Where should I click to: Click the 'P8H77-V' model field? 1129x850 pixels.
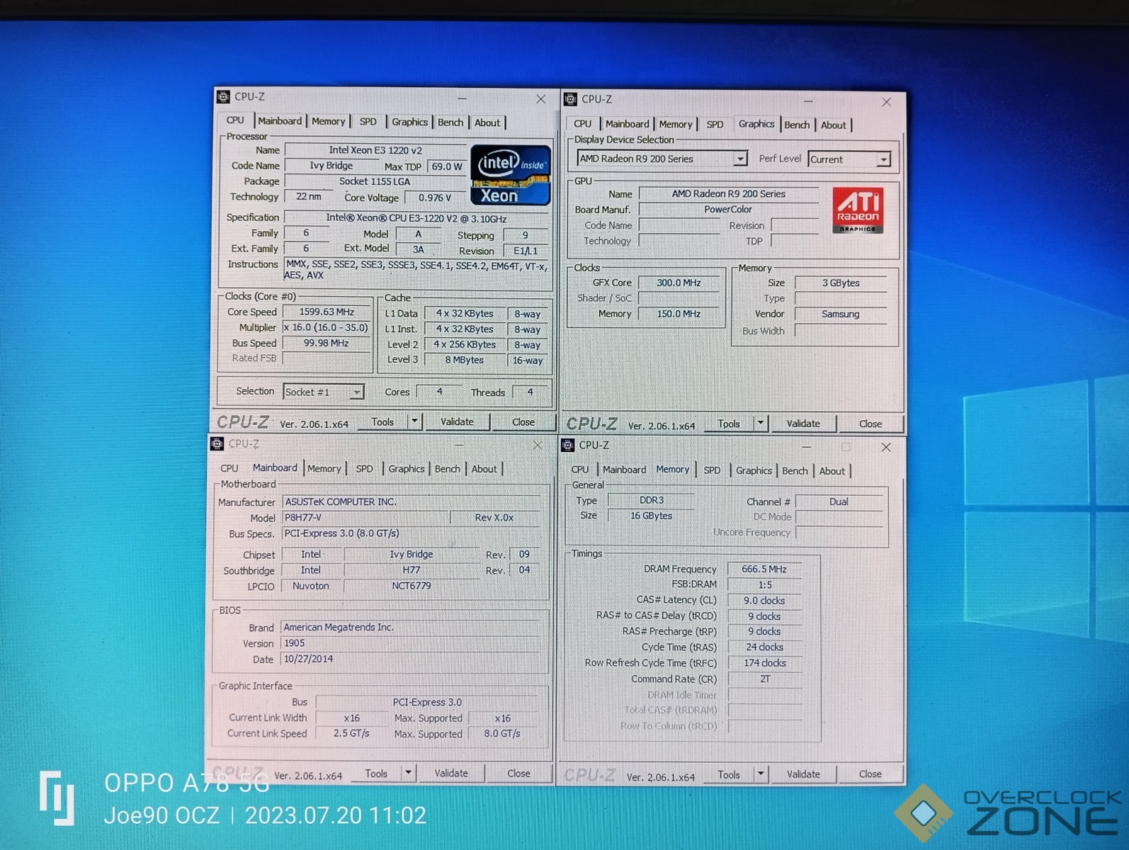point(365,518)
